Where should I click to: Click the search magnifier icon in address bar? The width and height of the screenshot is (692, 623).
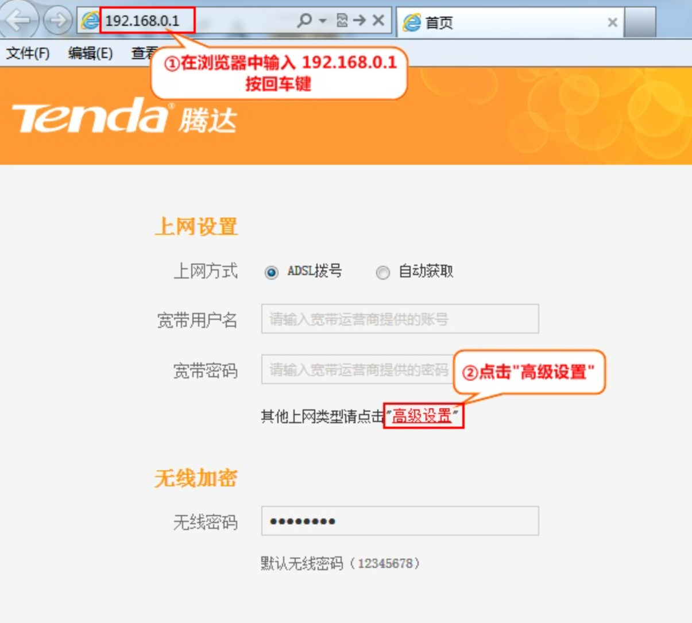304,21
